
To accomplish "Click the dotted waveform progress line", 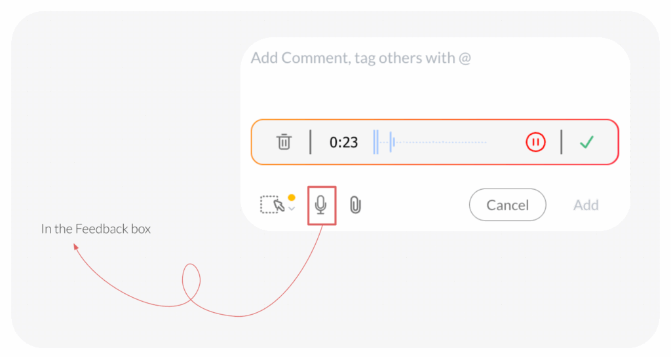I will click(x=446, y=142).
